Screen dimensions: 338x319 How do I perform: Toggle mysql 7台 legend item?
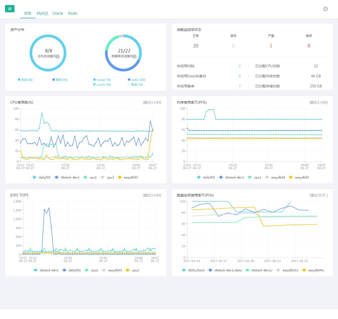pos(102,80)
